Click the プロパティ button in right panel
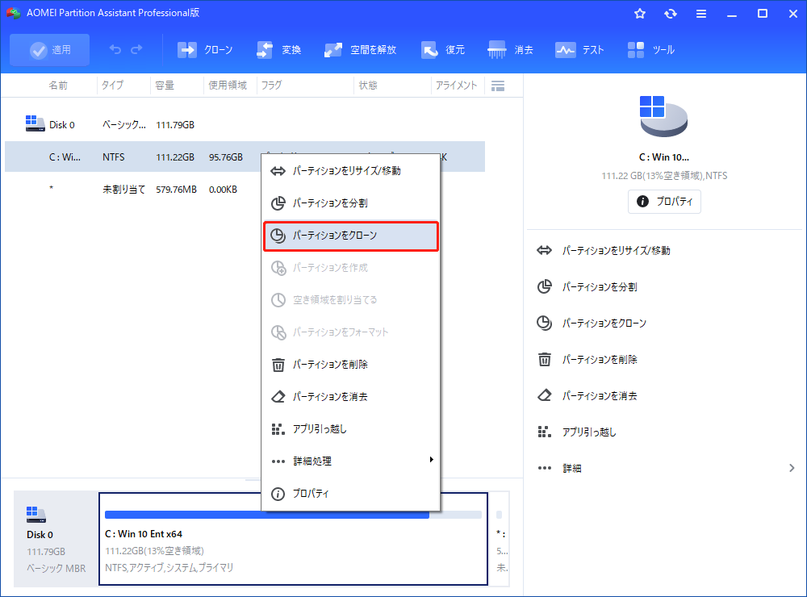 coord(664,202)
